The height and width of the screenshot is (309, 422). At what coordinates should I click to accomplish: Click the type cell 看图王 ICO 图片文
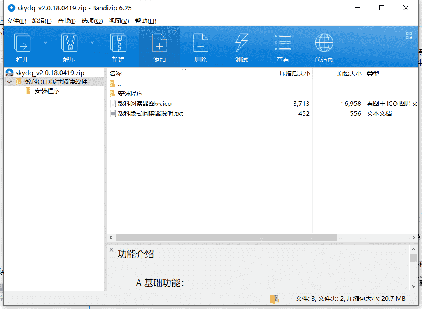coord(392,104)
